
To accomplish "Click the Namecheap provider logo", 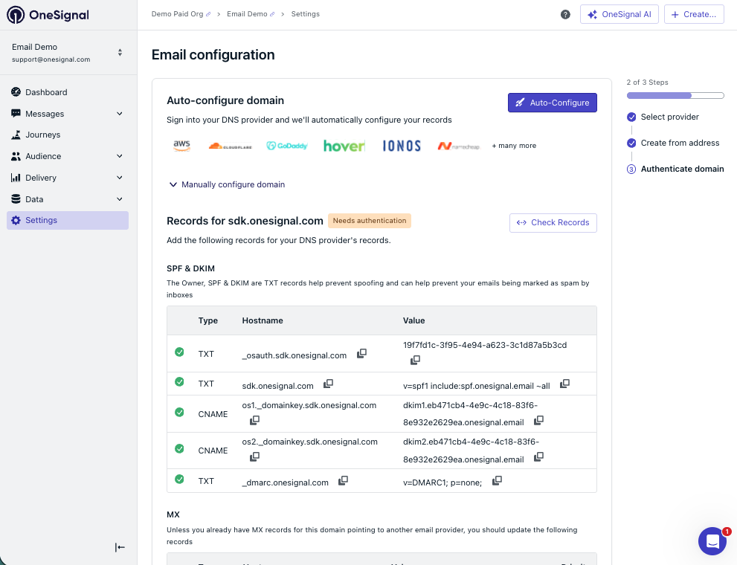I will (x=459, y=146).
